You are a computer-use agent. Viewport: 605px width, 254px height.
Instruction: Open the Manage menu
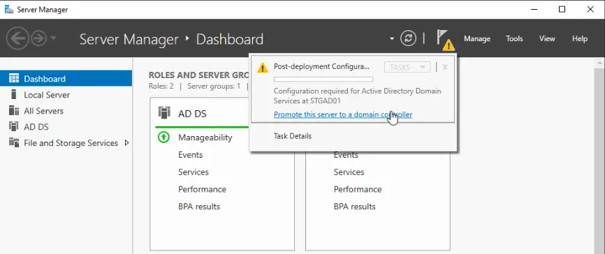coord(477,38)
